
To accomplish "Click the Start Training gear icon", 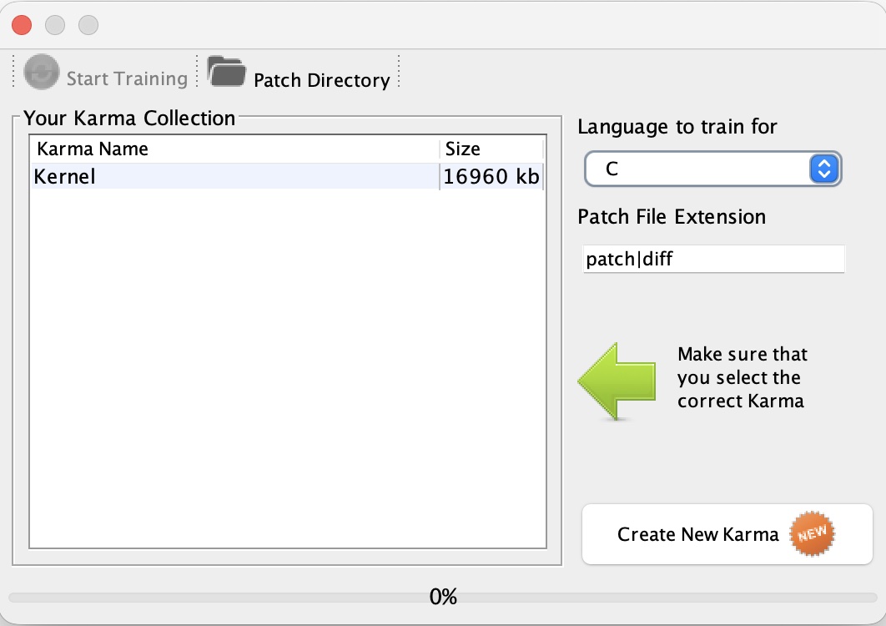I will 41,73.
